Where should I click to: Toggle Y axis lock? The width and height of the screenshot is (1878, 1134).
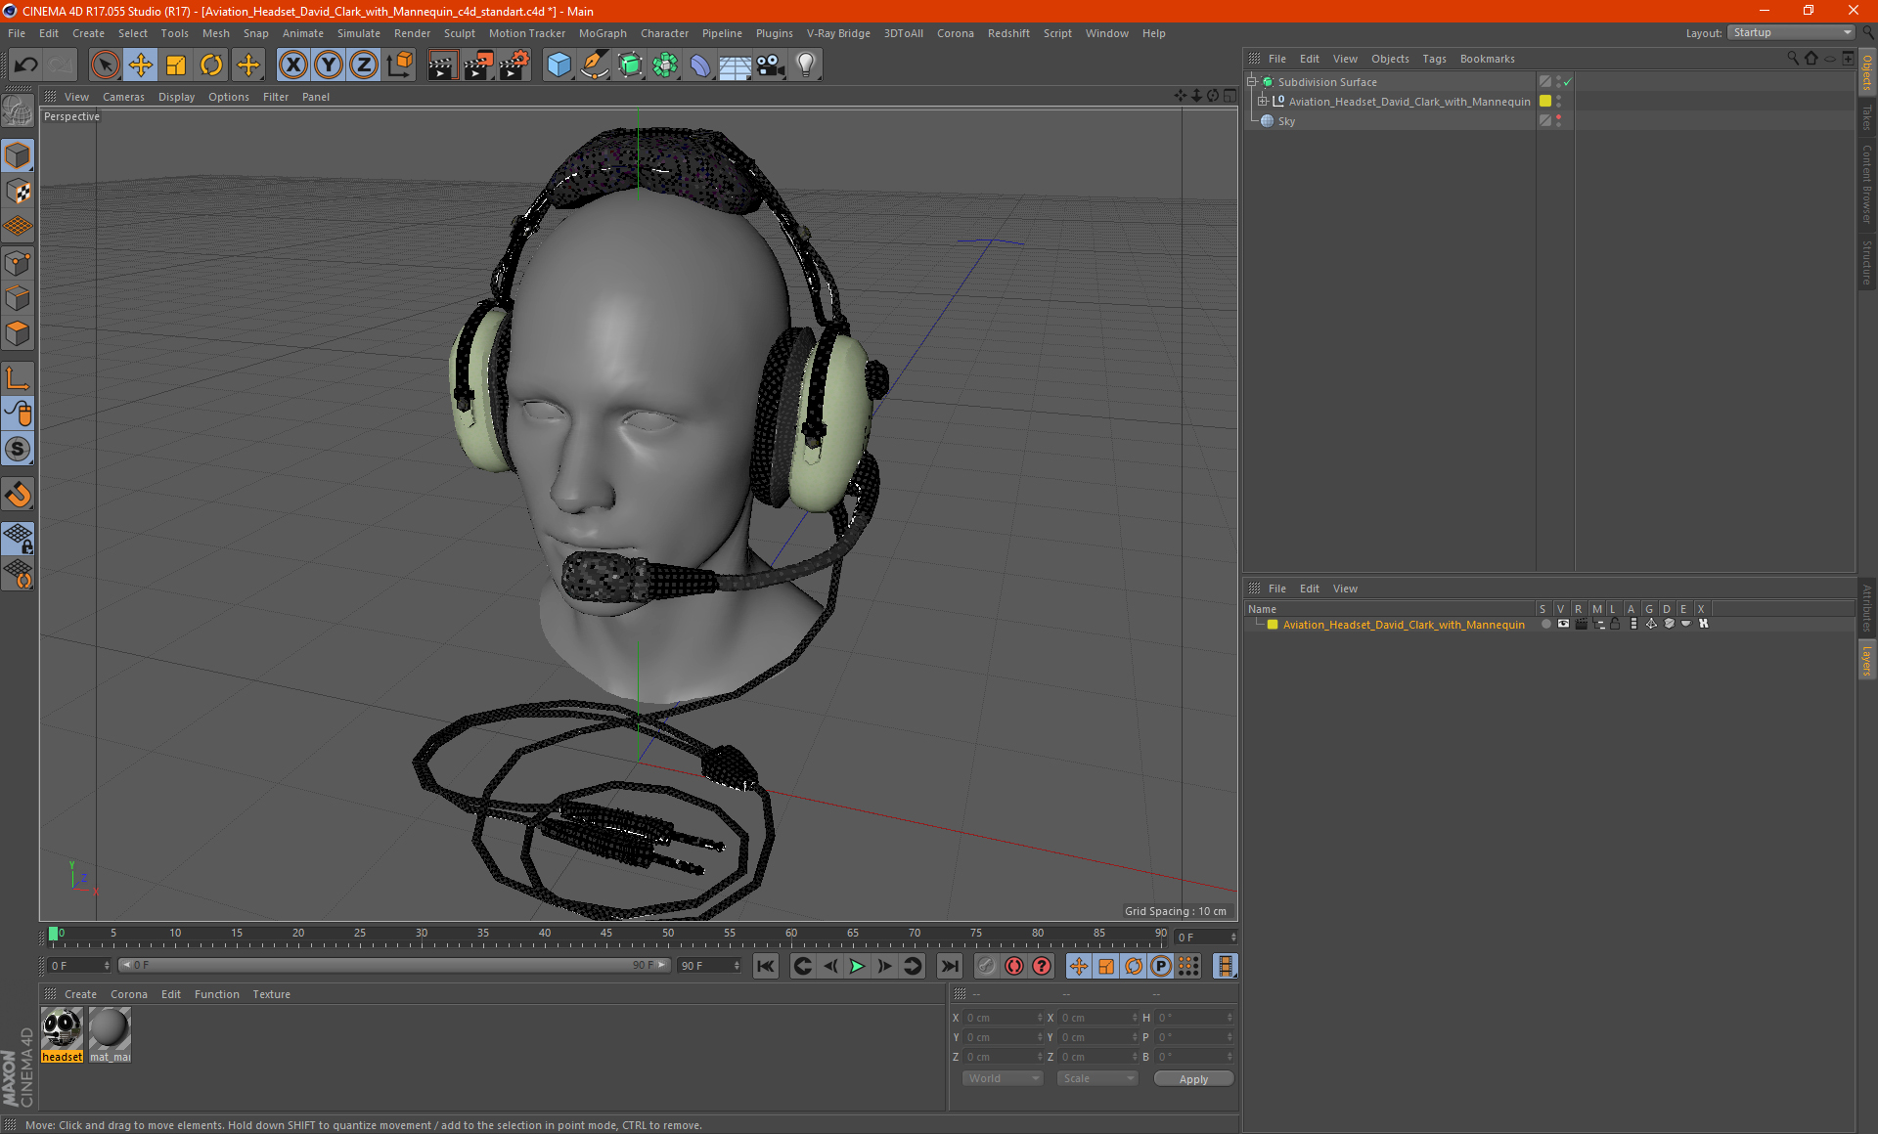(x=329, y=65)
